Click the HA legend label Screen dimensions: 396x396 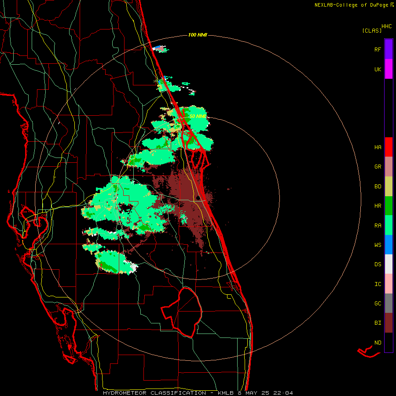[x=378, y=147]
